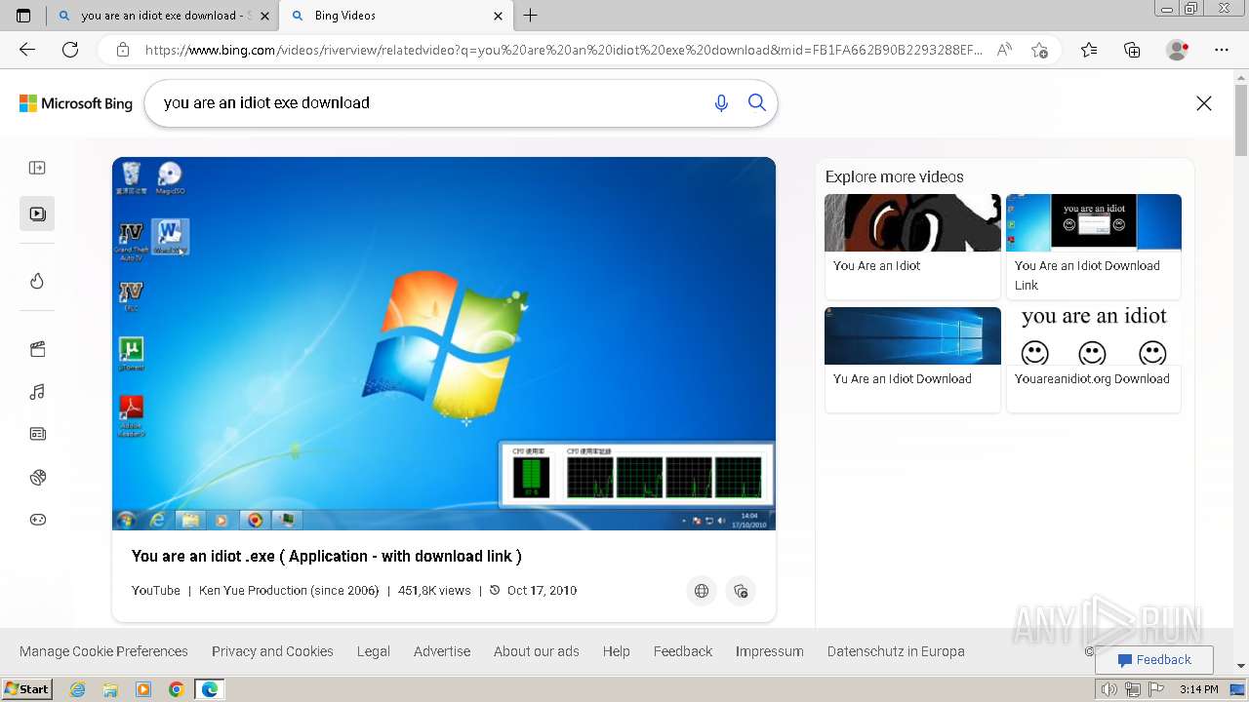This screenshot has width=1249, height=702.
Task: Open 'You Are an Idiot' related video thumbnail
Action: tap(912, 222)
